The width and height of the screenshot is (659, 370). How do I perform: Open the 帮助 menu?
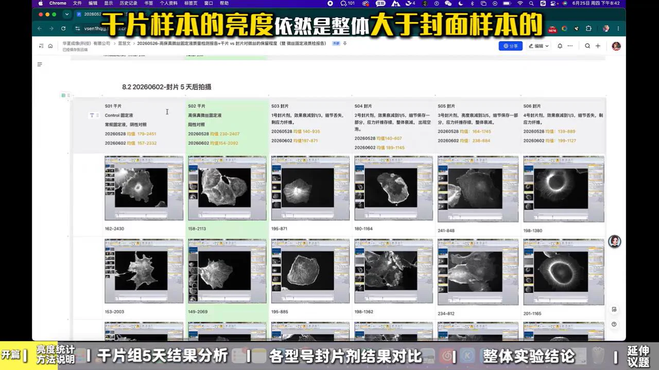[x=224, y=3]
